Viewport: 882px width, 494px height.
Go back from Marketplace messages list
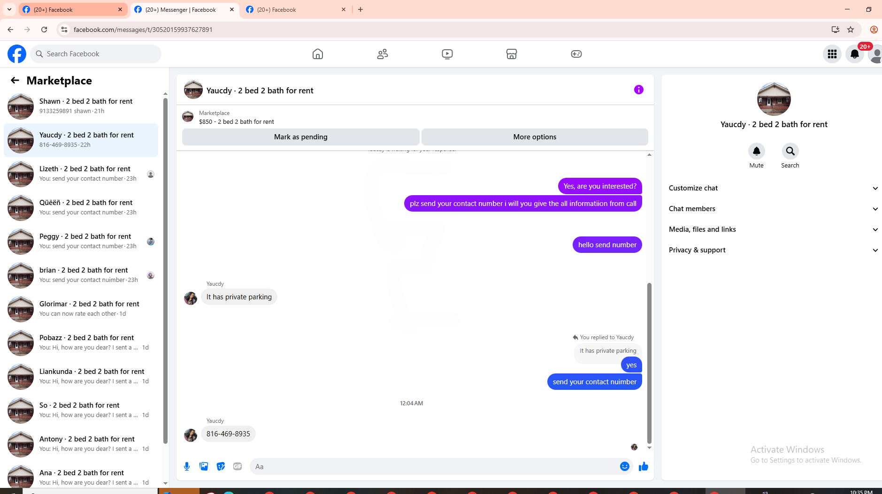pyautogui.click(x=15, y=81)
